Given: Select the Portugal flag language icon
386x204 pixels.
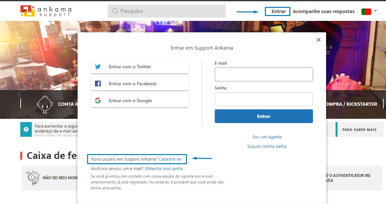Looking at the screenshot, I should [x=366, y=11].
